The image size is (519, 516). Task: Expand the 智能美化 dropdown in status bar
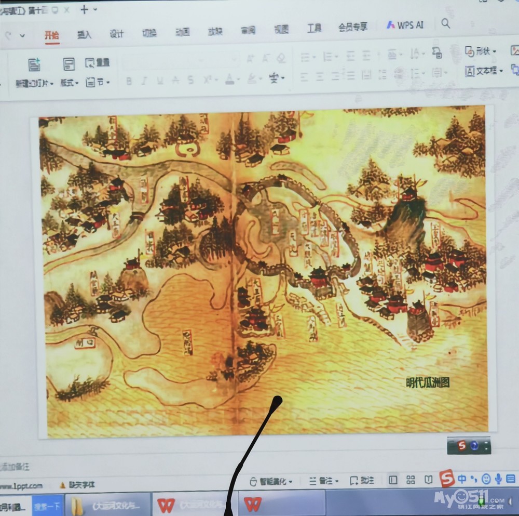click(x=291, y=482)
